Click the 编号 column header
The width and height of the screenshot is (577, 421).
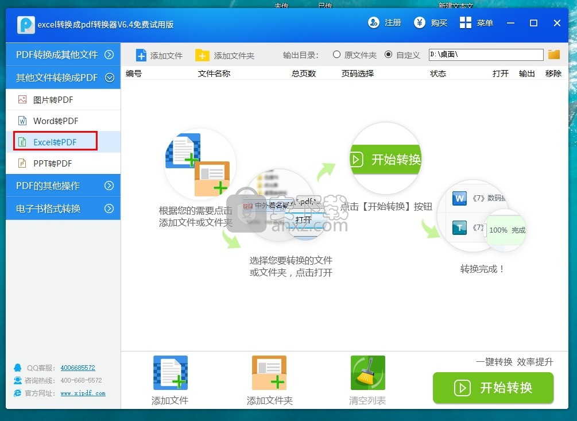pos(134,74)
